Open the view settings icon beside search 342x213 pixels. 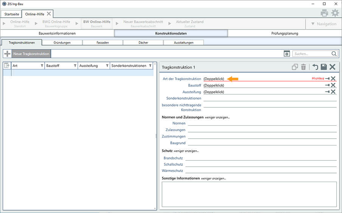[287, 54]
